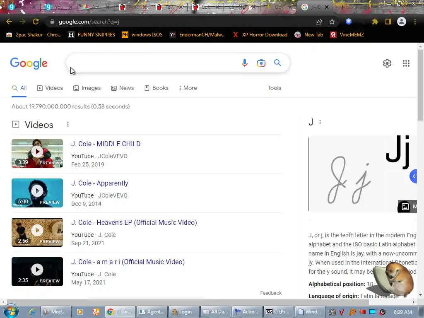Screen dimensions: 424x318
Task: Click the more images icon button
Action: tap(407, 207)
